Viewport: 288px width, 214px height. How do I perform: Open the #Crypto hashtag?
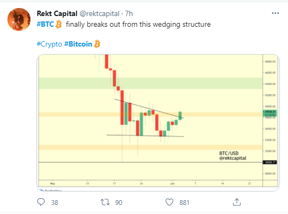click(49, 44)
